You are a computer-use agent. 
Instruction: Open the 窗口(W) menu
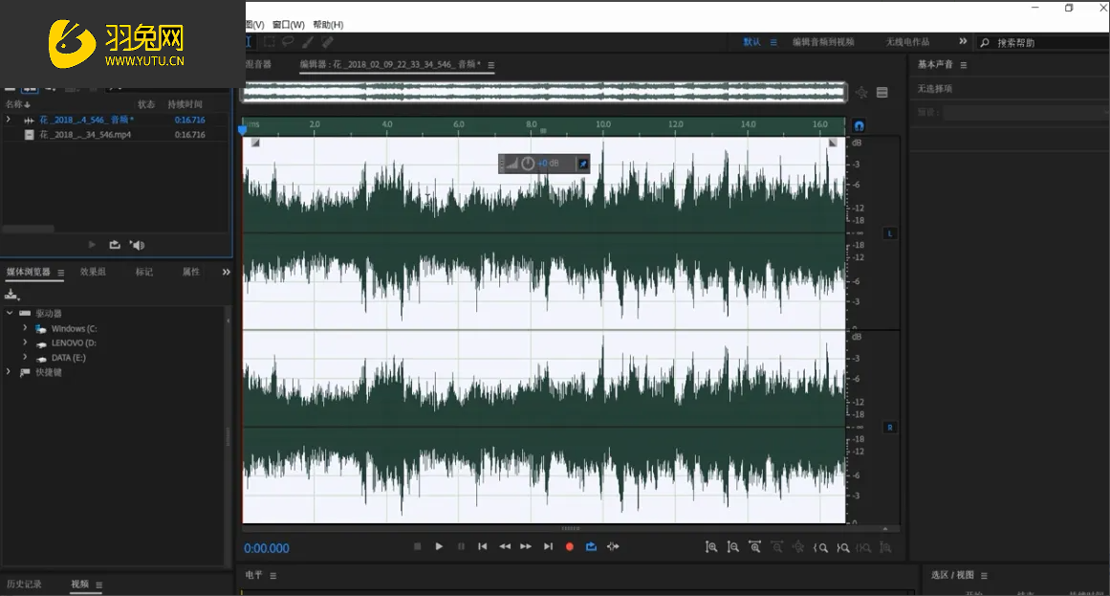(x=288, y=25)
